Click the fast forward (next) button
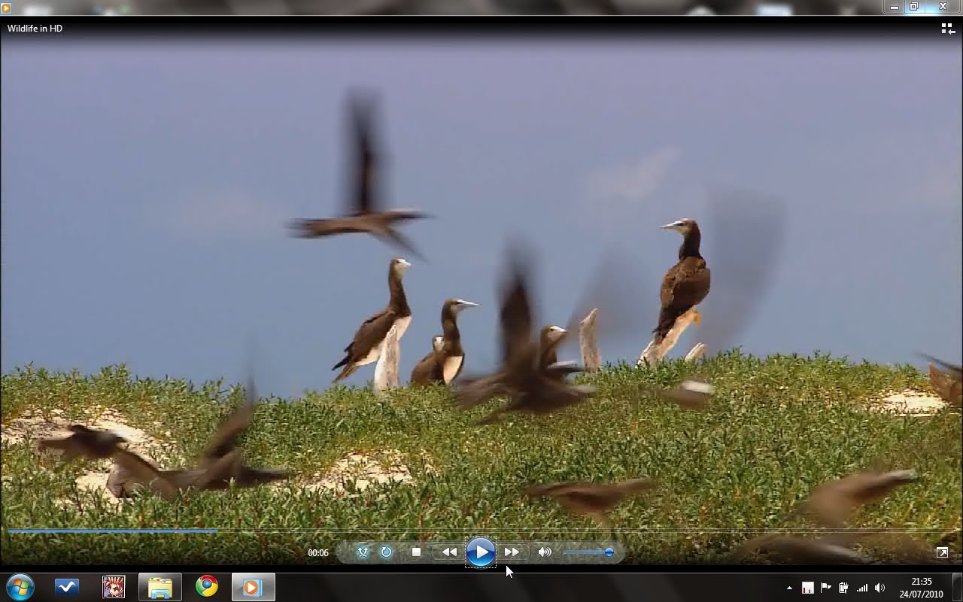Viewport: 963px width, 602px height. pos(512,552)
